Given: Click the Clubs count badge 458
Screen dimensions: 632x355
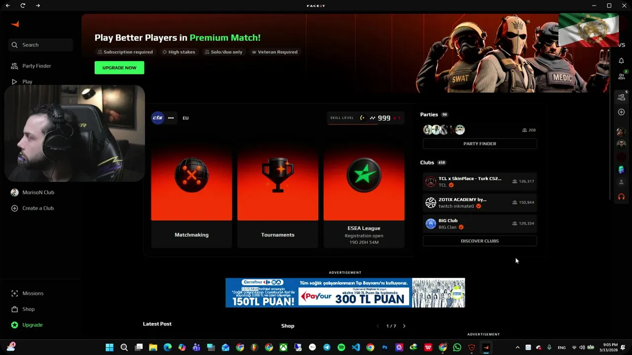Looking at the screenshot, I should [441, 163].
